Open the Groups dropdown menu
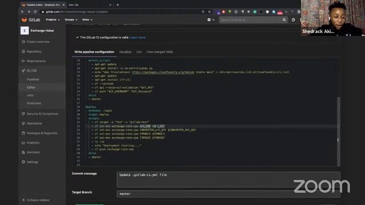365x205 pixels. coord(71,20)
